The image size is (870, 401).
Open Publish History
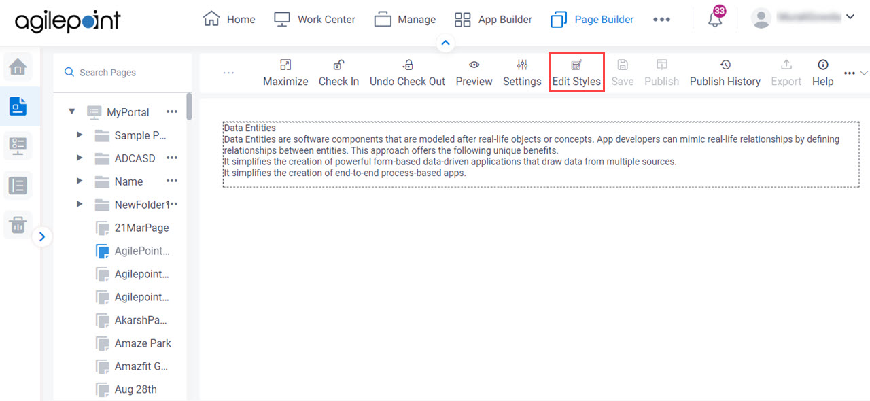coord(725,73)
